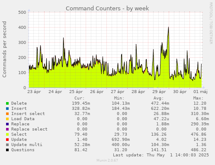Click the gray Update multi legend swatch
The image size is (215, 165).
(x=7, y=145)
